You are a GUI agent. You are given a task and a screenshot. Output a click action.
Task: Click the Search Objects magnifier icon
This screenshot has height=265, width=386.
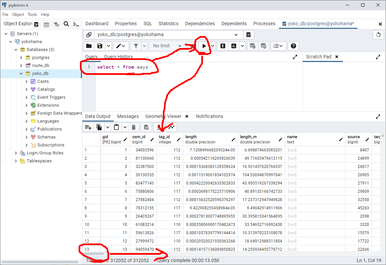tap(66, 24)
